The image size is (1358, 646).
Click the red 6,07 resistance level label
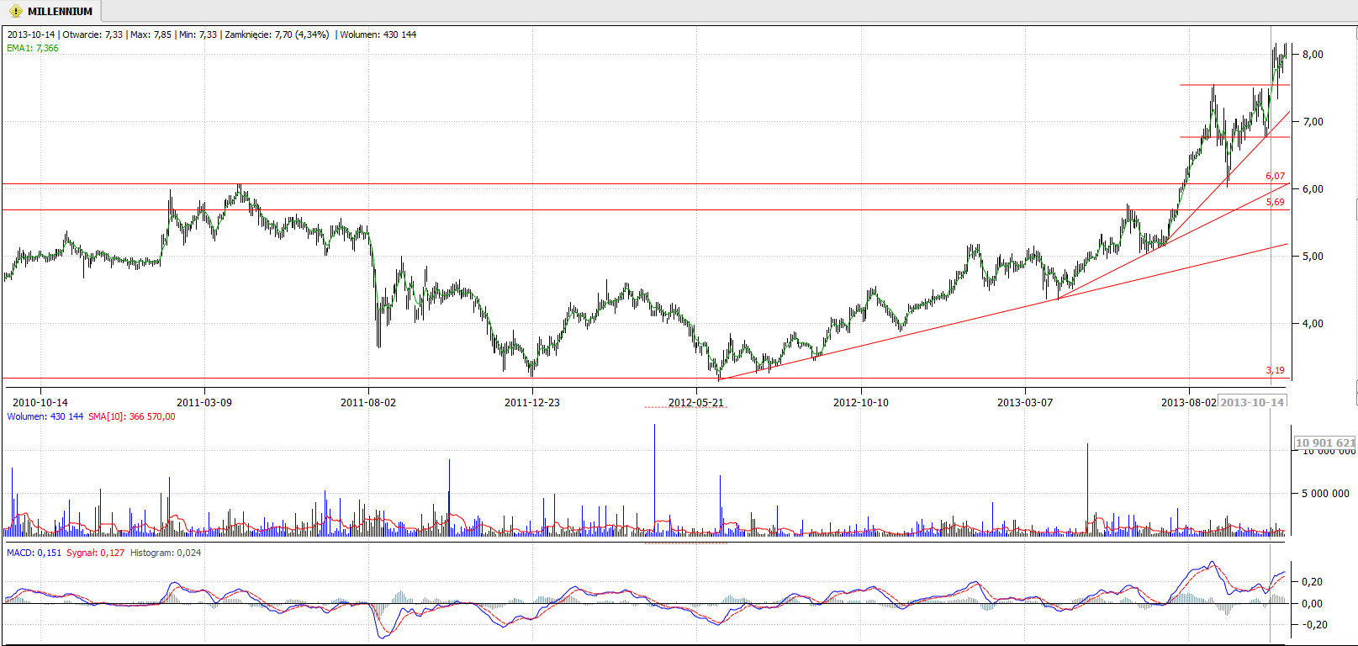click(1276, 176)
